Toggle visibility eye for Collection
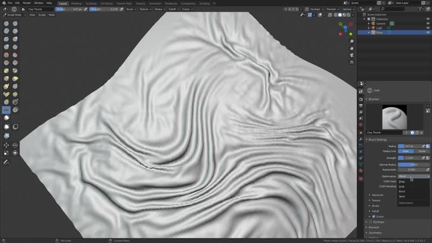432x243 pixels. (428, 19)
